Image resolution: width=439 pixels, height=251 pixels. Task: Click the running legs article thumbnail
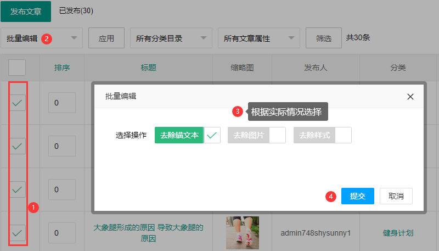(x=242, y=233)
